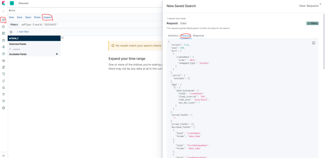Click "unmapped_type" line in request JSON
The image size is (325, 158).
pyautogui.click(x=193, y=63)
